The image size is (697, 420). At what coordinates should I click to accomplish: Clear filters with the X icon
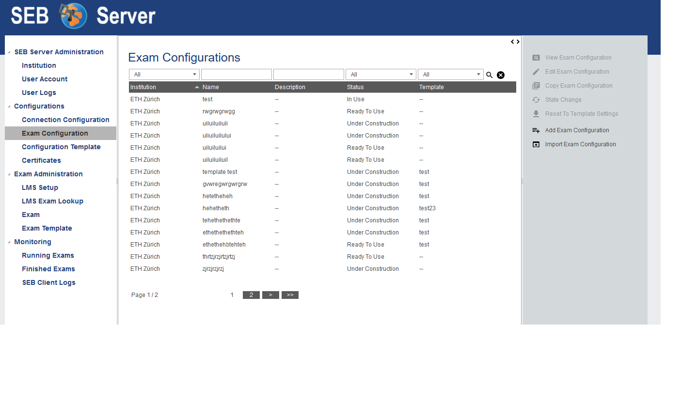pyautogui.click(x=501, y=75)
